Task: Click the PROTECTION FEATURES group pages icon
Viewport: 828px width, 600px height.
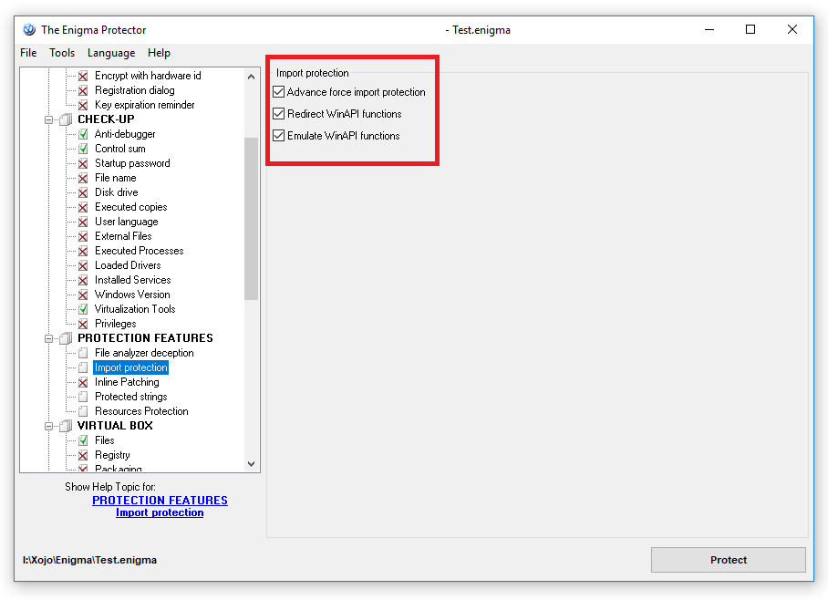Action: point(66,338)
